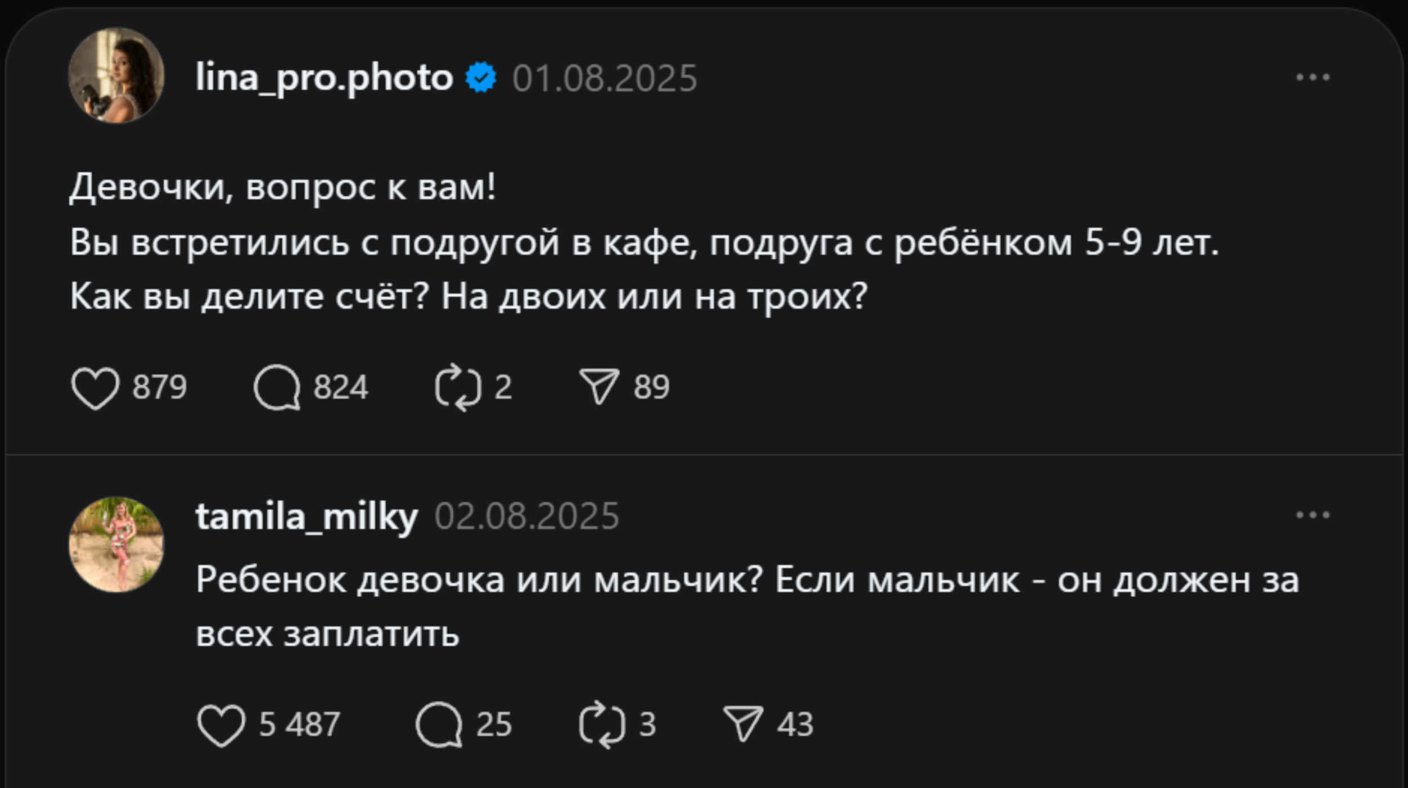Open more options for tamila_milky reply
Screen dimensions: 1408x788
(1312, 515)
